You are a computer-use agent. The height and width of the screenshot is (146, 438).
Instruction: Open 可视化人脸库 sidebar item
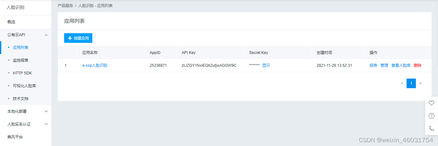point(24,86)
